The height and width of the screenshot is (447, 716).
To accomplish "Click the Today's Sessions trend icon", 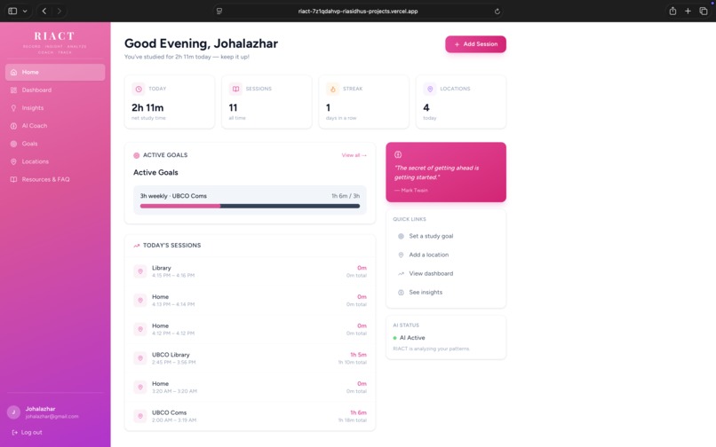I will point(136,246).
